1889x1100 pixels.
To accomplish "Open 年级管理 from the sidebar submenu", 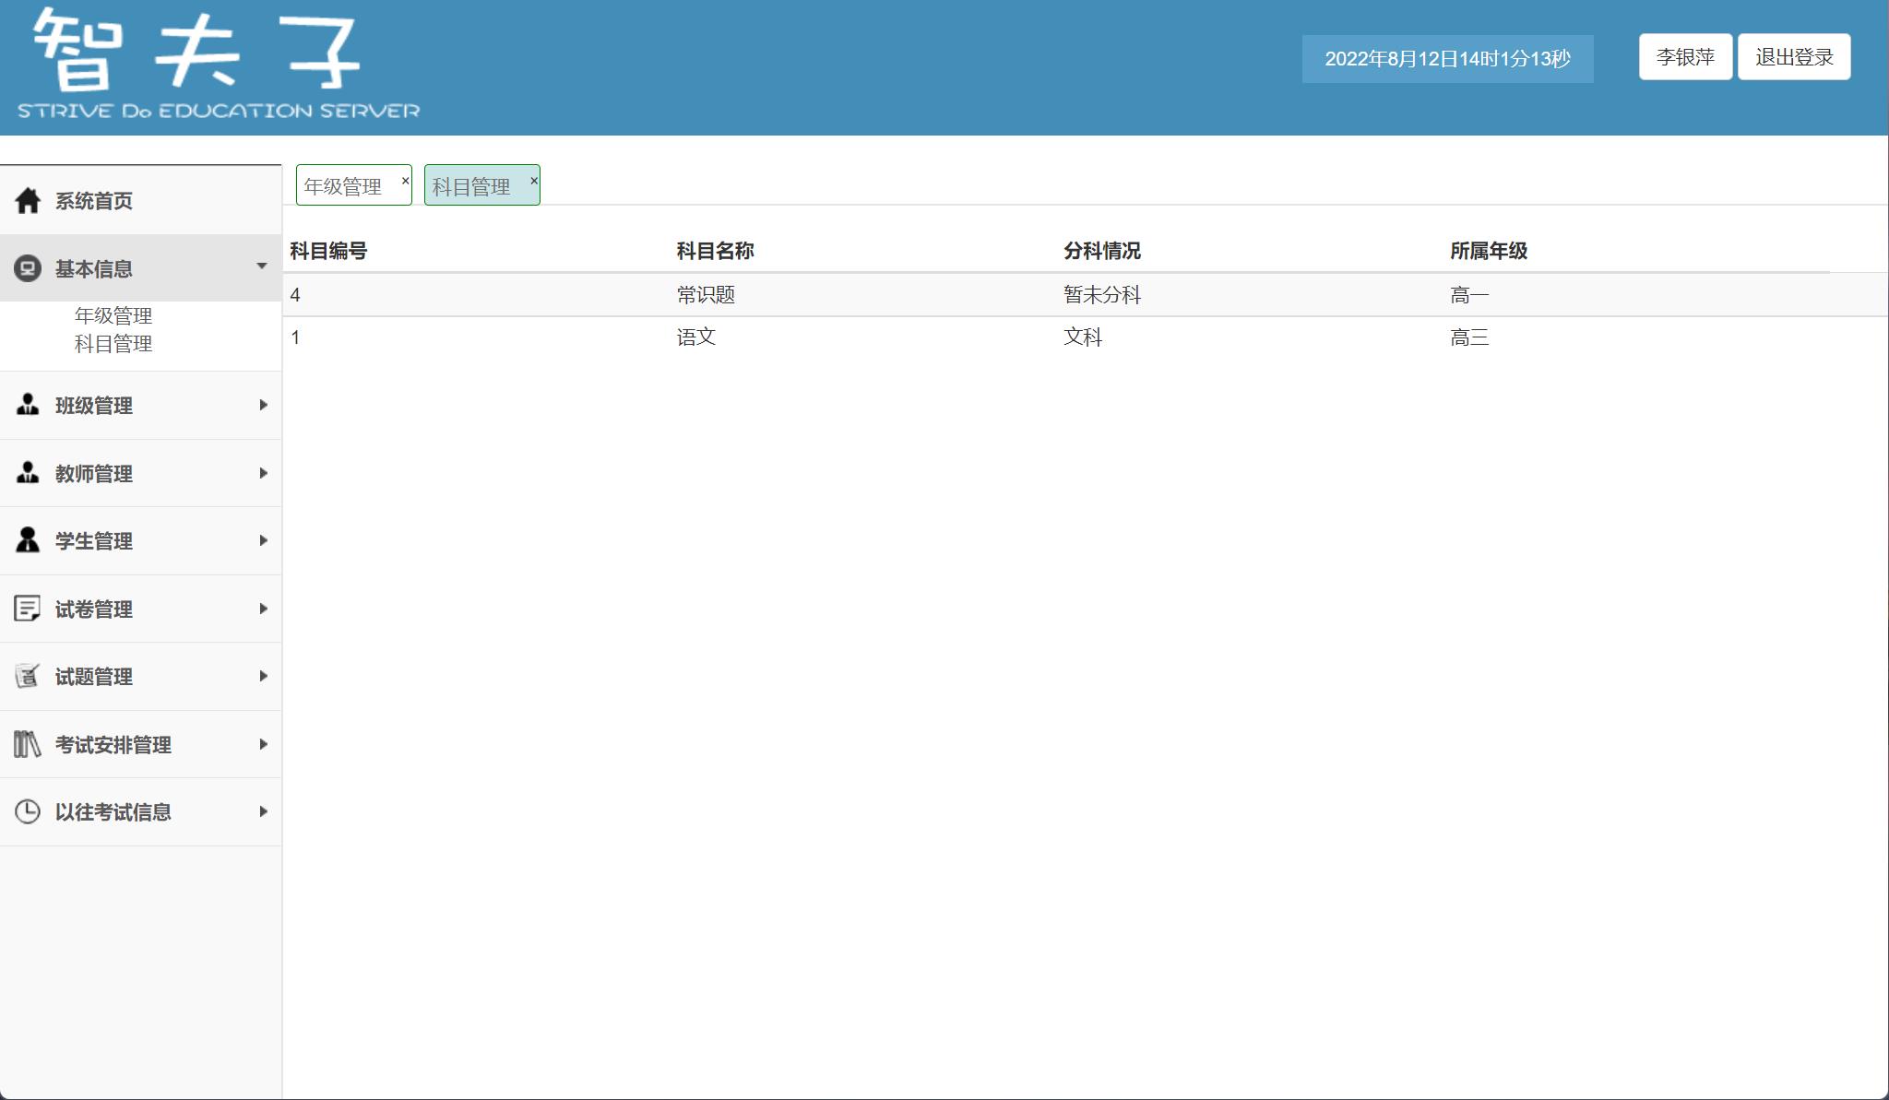I will click(113, 314).
